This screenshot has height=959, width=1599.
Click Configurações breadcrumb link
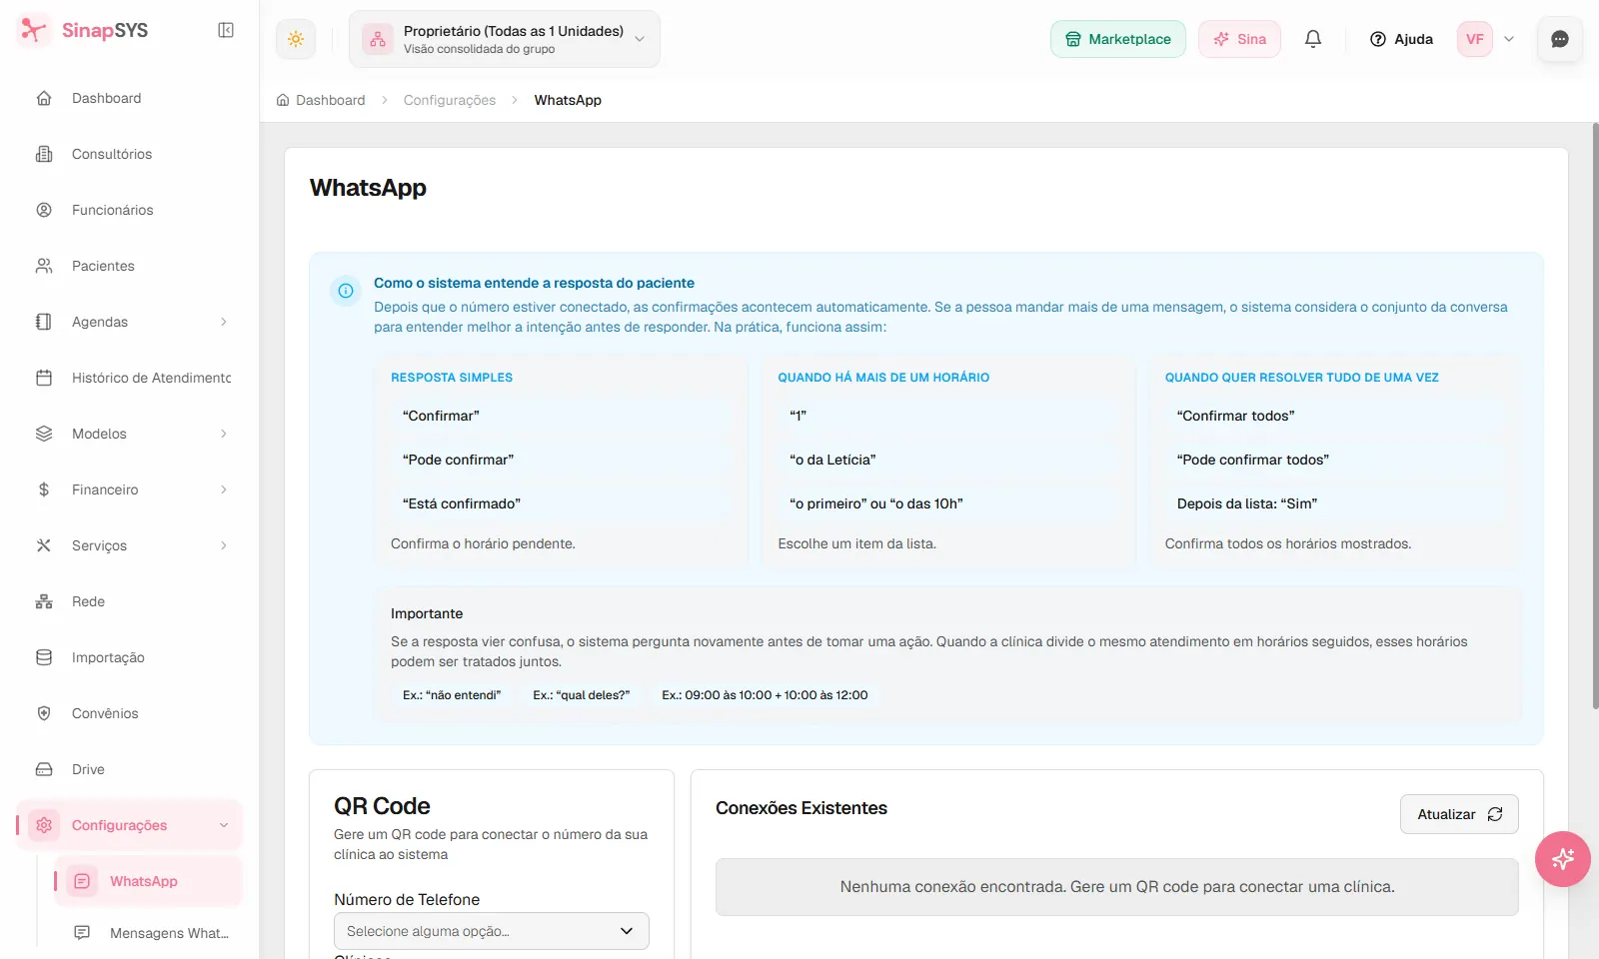(450, 100)
